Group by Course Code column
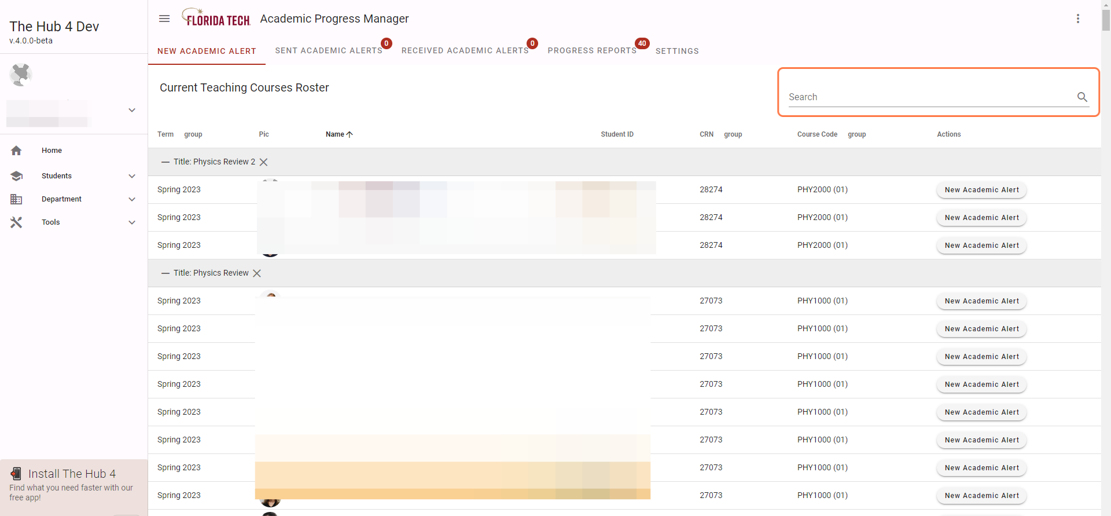Image resolution: width=1111 pixels, height=516 pixels. pyautogui.click(x=857, y=134)
